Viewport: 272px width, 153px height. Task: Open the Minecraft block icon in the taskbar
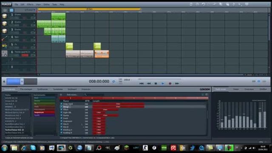(127, 148)
